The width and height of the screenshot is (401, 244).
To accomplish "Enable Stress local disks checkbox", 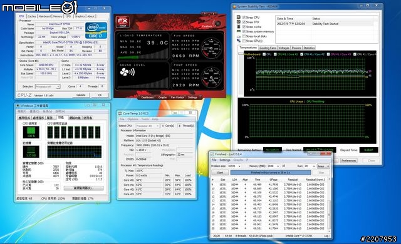I will click(244, 36).
